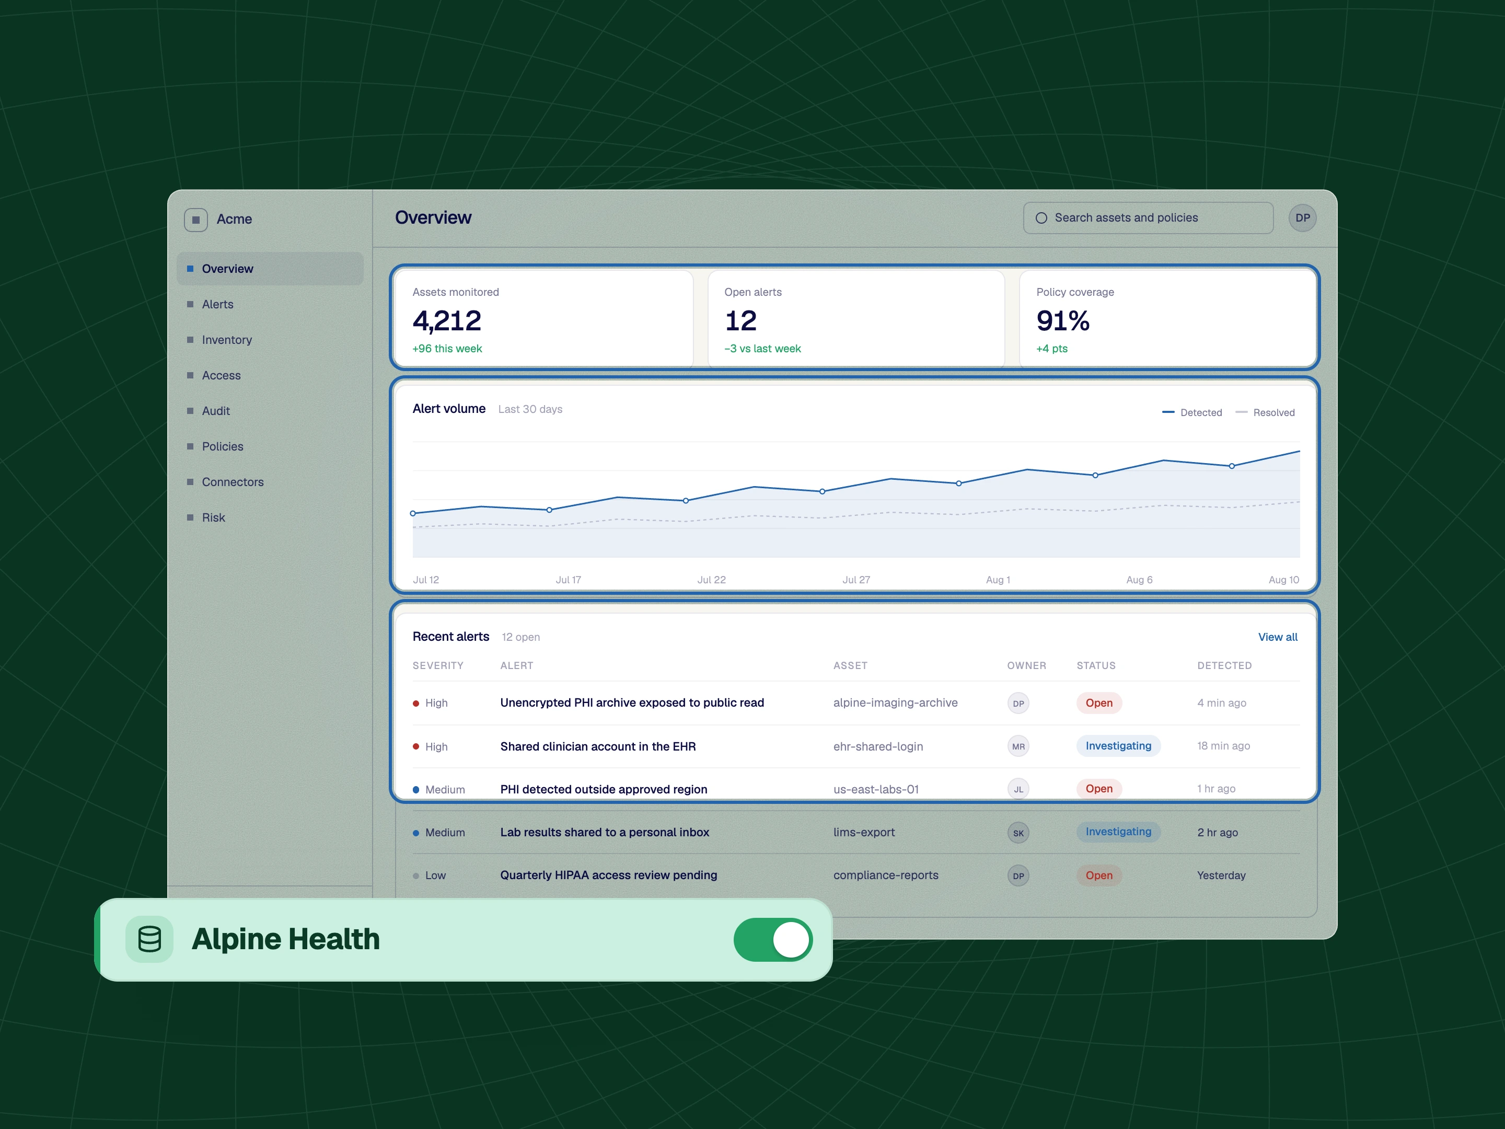This screenshot has height=1129, width=1505.
Task: Click the search magnifier icon
Action: 1041,218
